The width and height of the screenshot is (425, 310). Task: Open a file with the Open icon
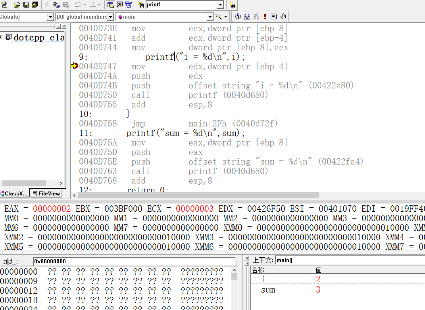pyautogui.click(x=17, y=5)
